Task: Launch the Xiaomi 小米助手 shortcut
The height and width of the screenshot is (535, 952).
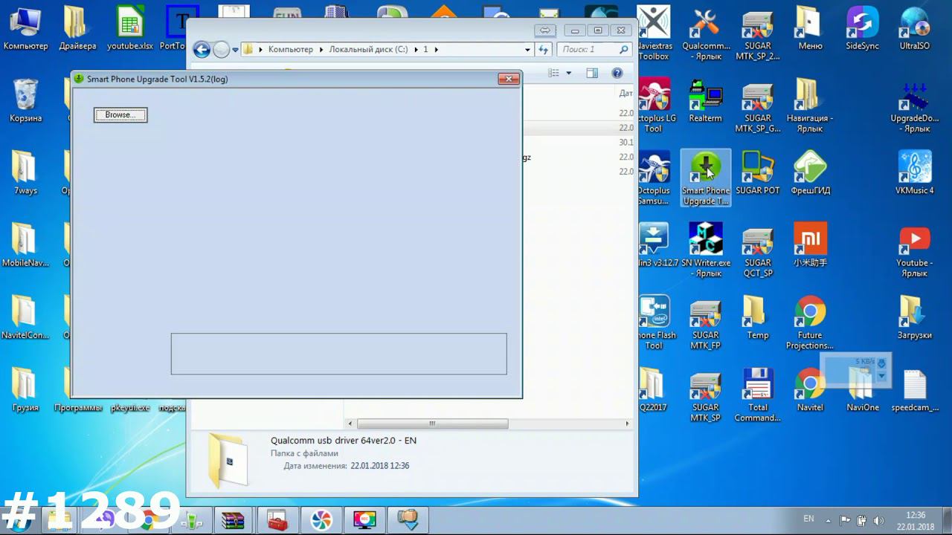Action: [x=810, y=244]
